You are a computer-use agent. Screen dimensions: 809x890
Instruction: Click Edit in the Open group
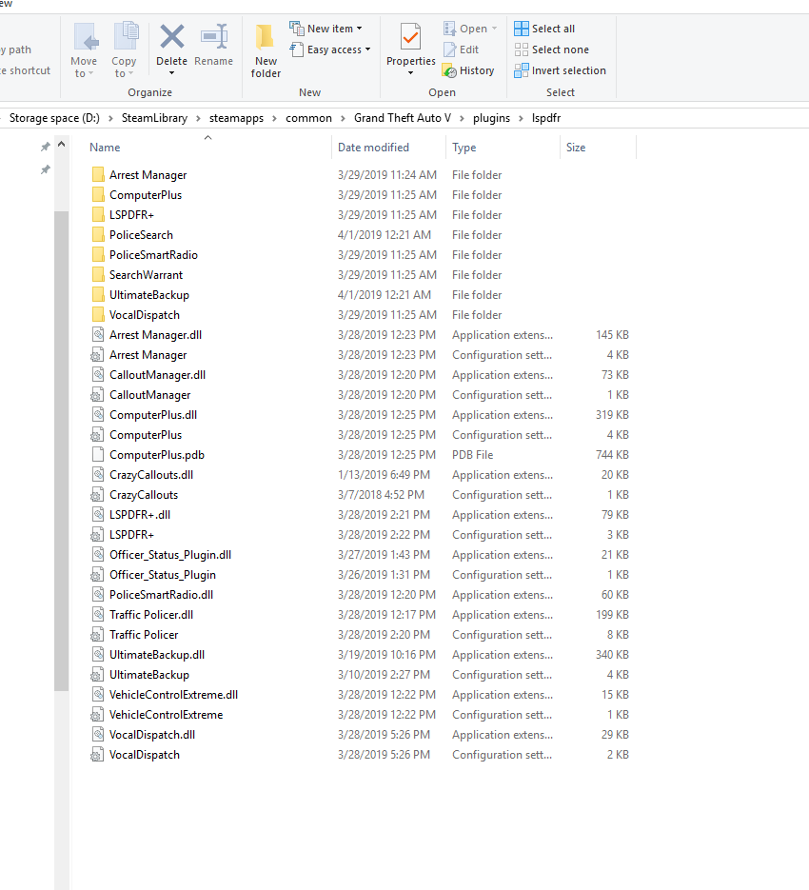461,49
